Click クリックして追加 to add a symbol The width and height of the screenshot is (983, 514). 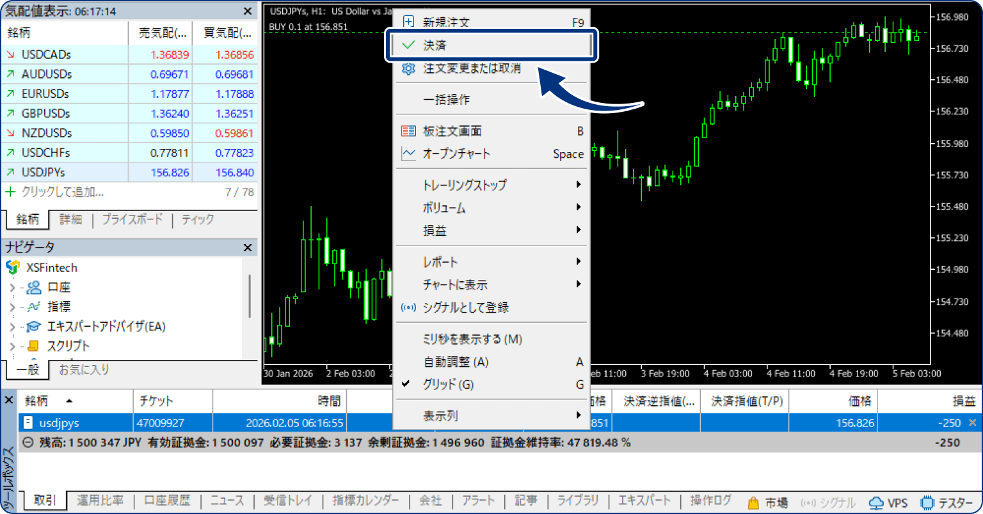click(x=62, y=192)
